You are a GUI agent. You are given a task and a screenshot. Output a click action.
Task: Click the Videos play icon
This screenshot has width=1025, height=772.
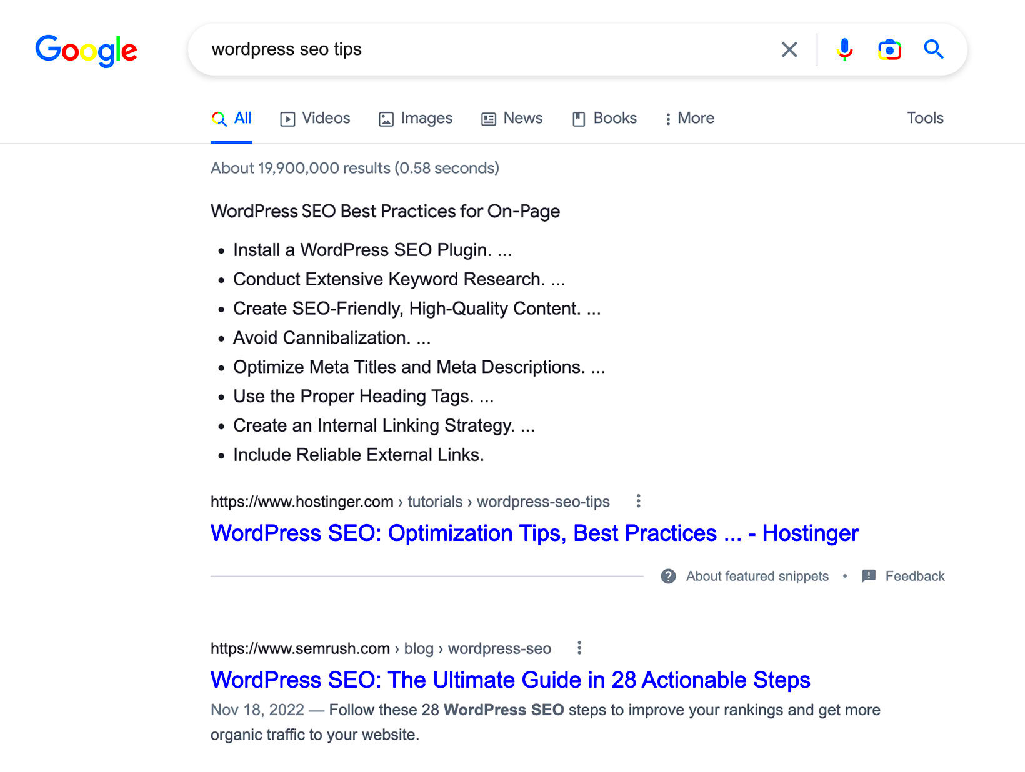coord(287,119)
